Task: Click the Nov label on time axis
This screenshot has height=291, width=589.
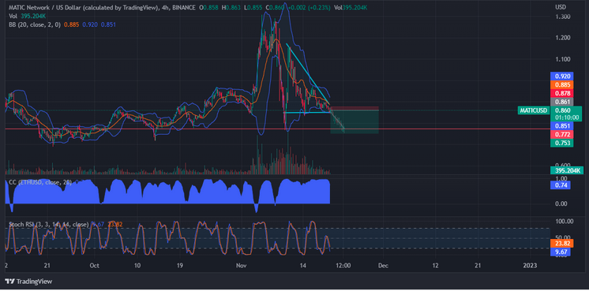Action: coord(241,266)
